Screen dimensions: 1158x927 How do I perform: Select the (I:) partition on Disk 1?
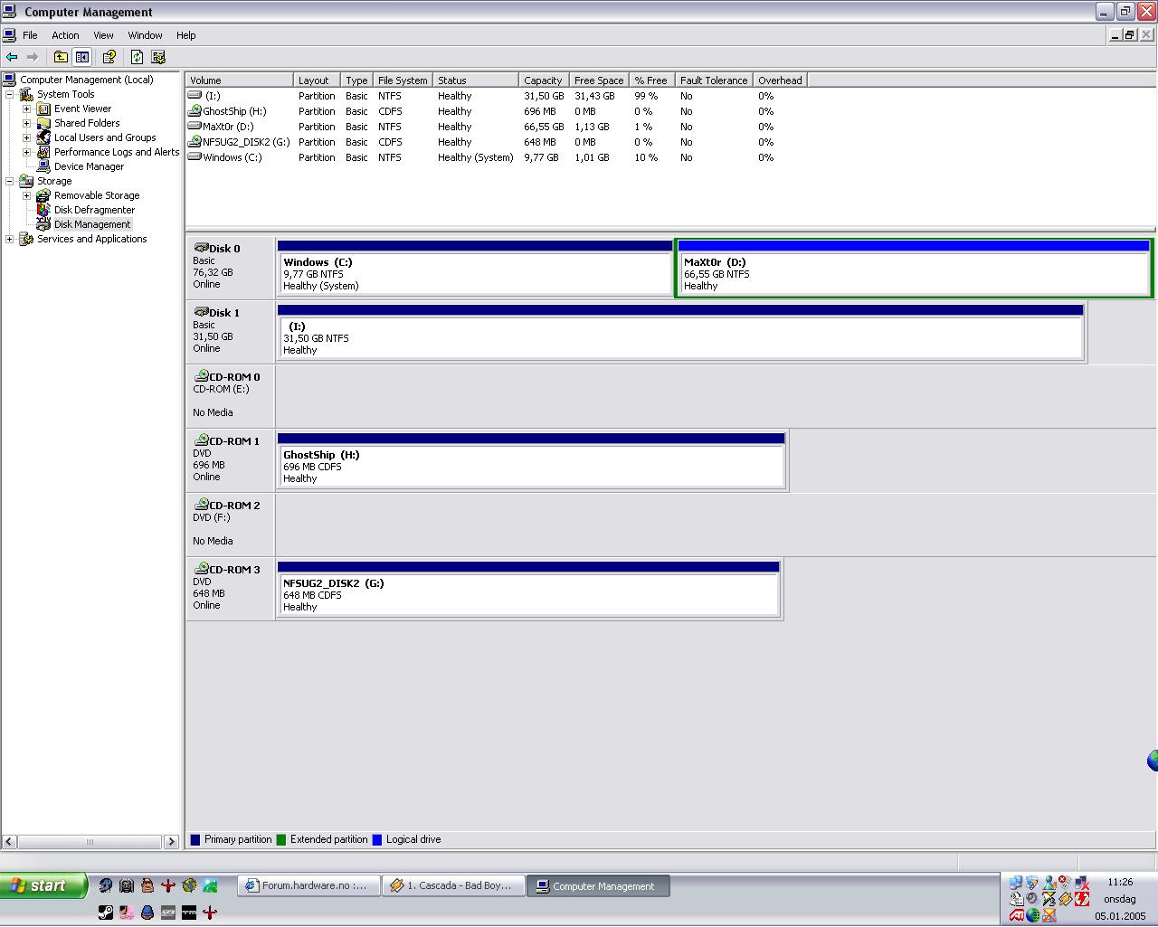point(680,332)
